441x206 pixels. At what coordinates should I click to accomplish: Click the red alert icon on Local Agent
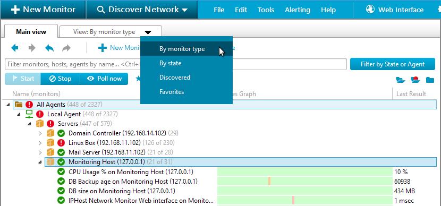tap(40, 114)
